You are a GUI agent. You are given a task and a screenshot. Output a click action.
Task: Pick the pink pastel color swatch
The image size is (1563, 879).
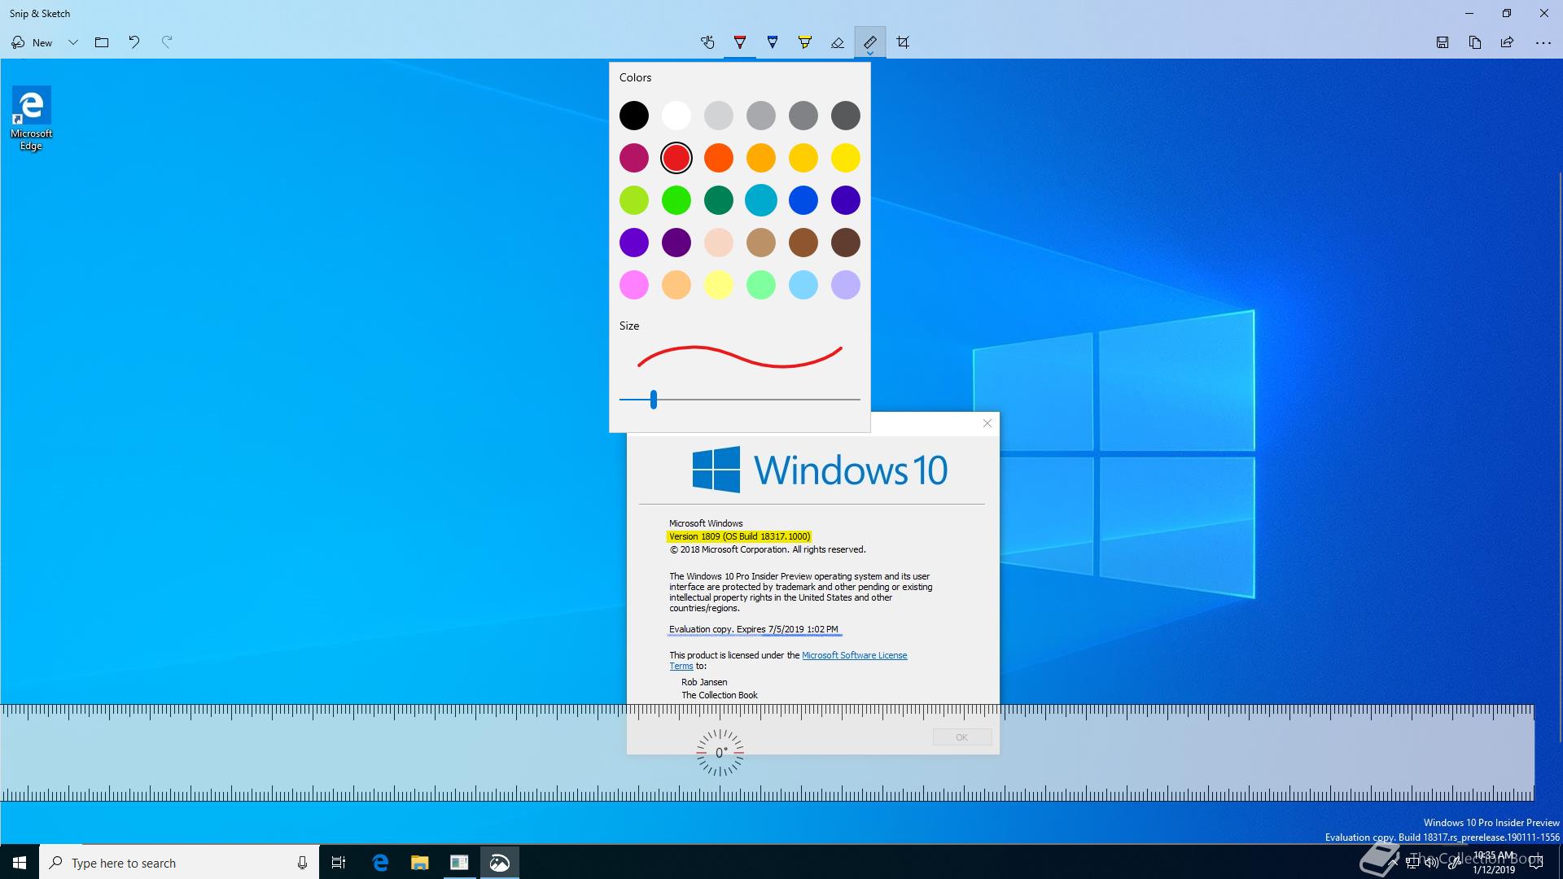634,285
